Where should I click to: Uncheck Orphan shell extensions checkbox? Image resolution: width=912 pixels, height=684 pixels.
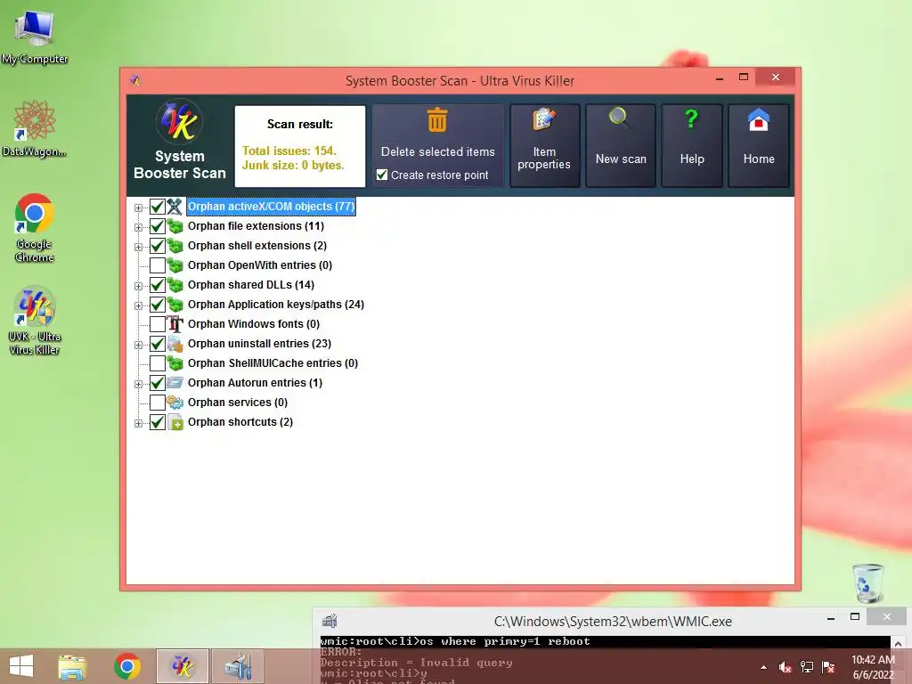[157, 246]
